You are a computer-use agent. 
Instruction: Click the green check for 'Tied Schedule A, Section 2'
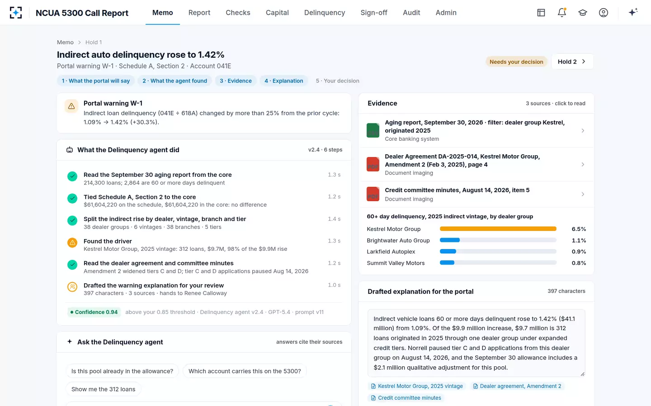click(x=72, y=198)
